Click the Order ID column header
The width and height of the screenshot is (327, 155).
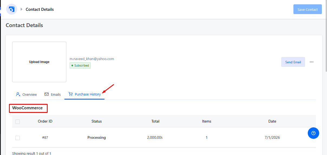[x=45, y=121]
